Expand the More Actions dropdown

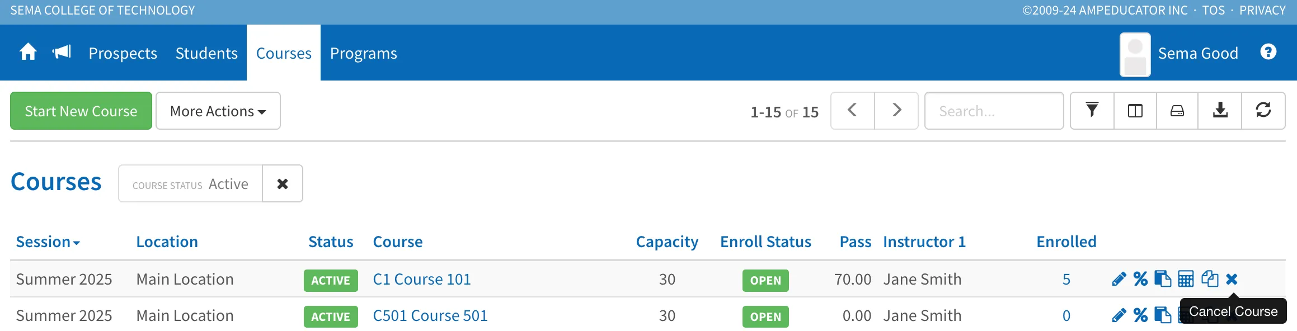pyautogui.click(x=218, y=111)
